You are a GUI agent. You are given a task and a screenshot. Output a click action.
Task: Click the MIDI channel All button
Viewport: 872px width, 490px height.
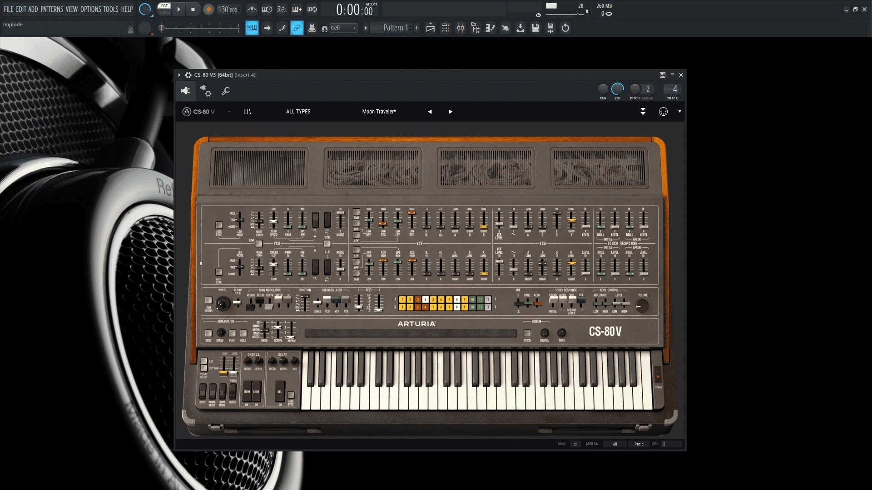pyautogui.click(x=615, y=444)
